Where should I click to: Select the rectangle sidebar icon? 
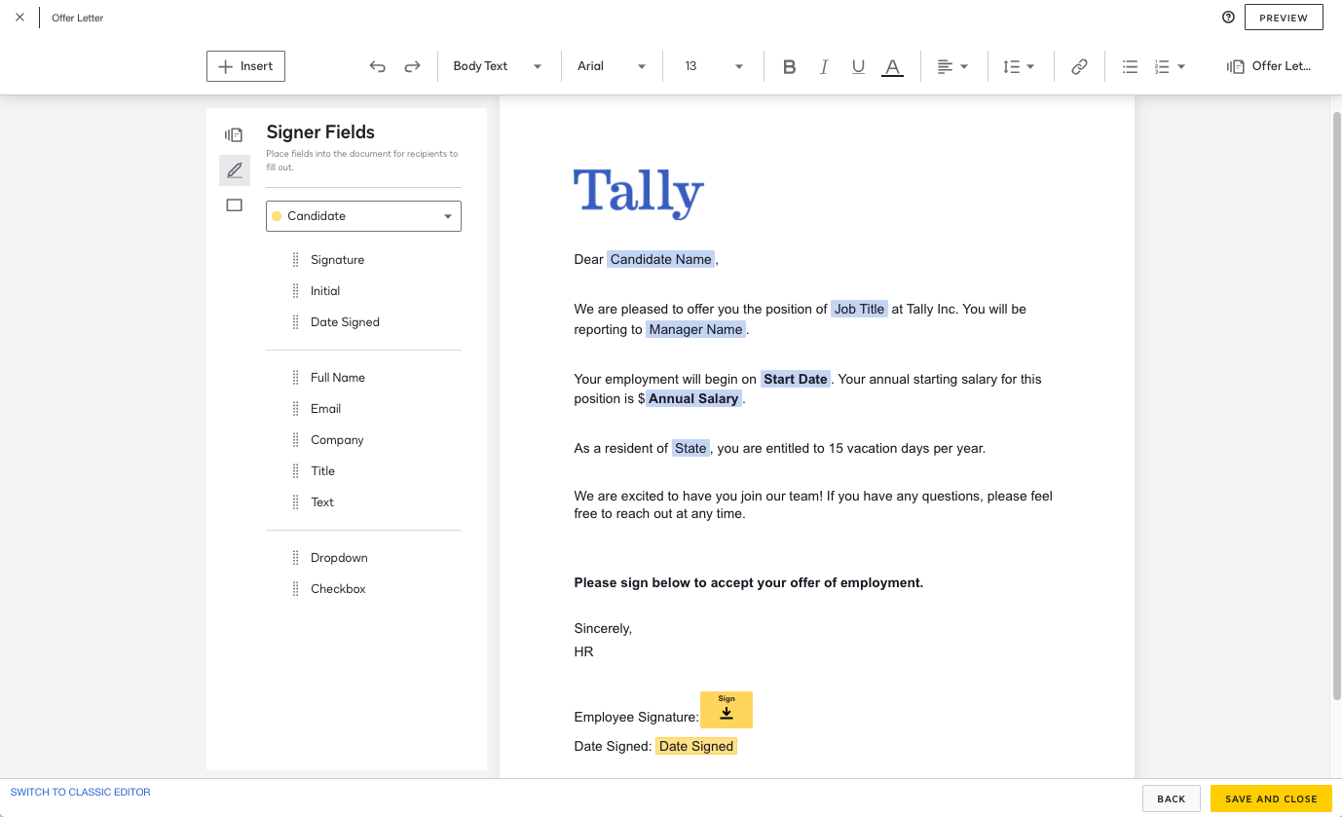[234, 205]
